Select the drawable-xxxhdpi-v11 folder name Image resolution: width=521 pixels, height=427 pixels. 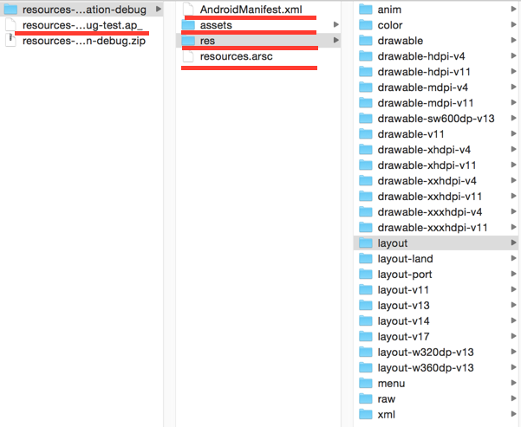pos(433,228)
